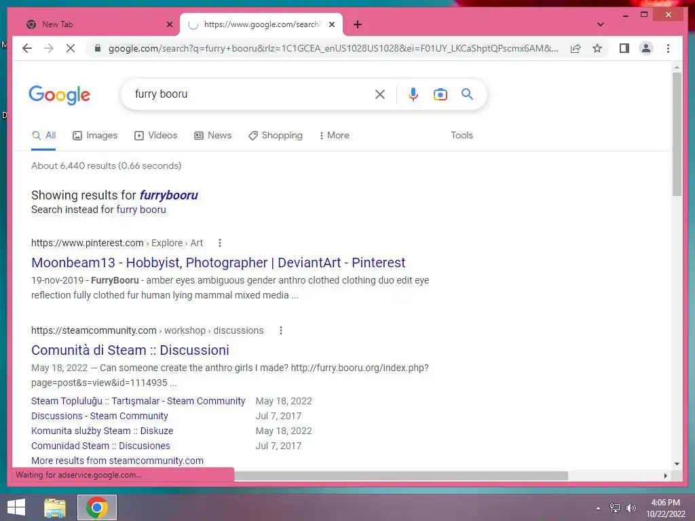This screenshot has width=695, height=521.
Task: Open search Tools options
Action: point(462,135)
